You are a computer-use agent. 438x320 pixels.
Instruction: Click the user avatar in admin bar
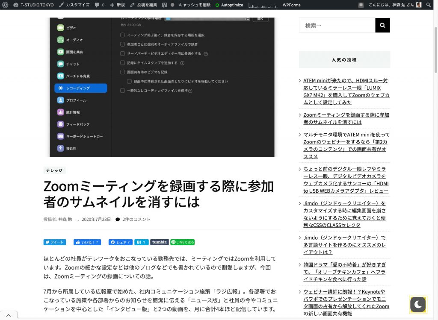click(419, 5)
